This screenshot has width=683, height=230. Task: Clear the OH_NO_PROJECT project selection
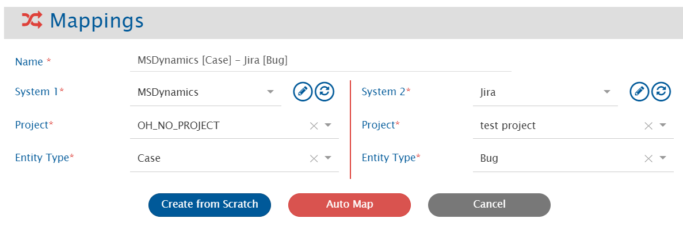tap(314, 126)
